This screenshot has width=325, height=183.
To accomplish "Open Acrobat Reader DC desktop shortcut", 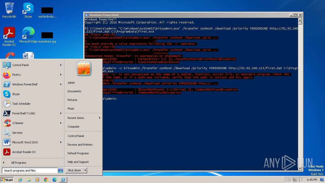I will [x=9, y=37].
